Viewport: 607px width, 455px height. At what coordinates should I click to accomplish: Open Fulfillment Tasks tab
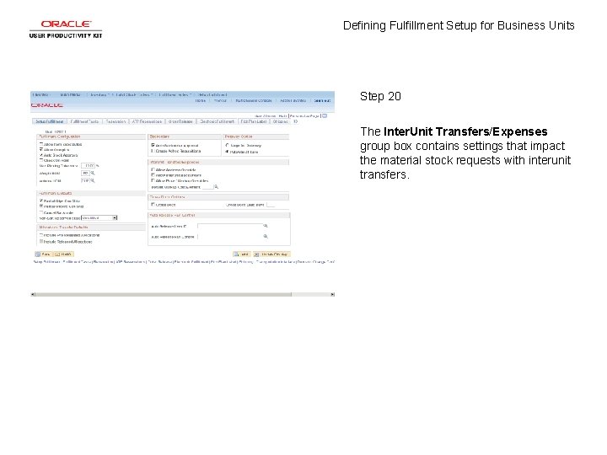84,121
